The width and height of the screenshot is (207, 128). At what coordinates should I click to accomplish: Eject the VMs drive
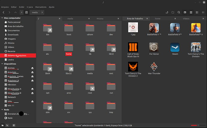tap(32, 101)
